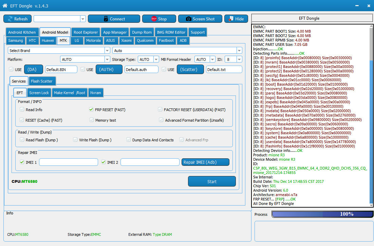This screenshot has height=246, width=374.
Task: Stop the current operation
Action: (159, 19)
